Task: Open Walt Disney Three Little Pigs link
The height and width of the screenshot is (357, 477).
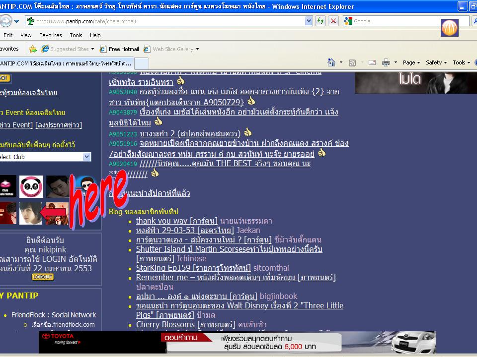Action: pyautogui.click(x=239, y=310)
